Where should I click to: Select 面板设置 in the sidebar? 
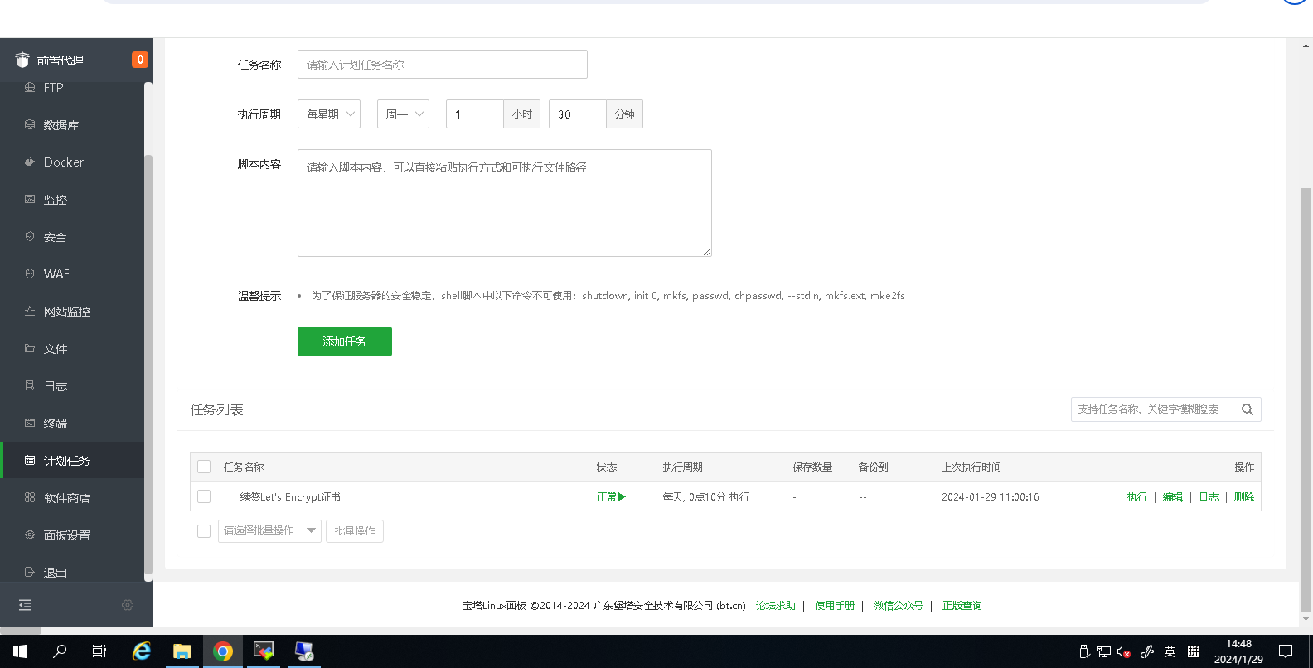[66, 535]
